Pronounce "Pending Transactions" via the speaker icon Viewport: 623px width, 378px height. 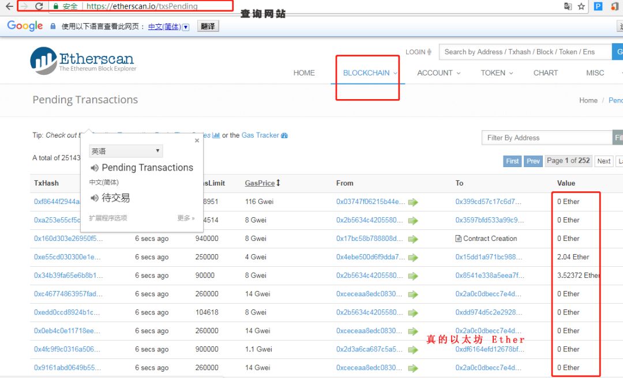tap(95, 168)
